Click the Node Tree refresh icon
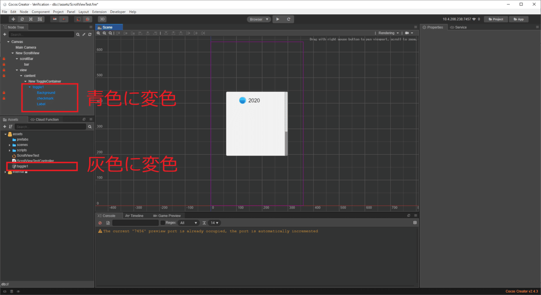The height and width of the screenshot is (295, 541). (x=90, y=34)
